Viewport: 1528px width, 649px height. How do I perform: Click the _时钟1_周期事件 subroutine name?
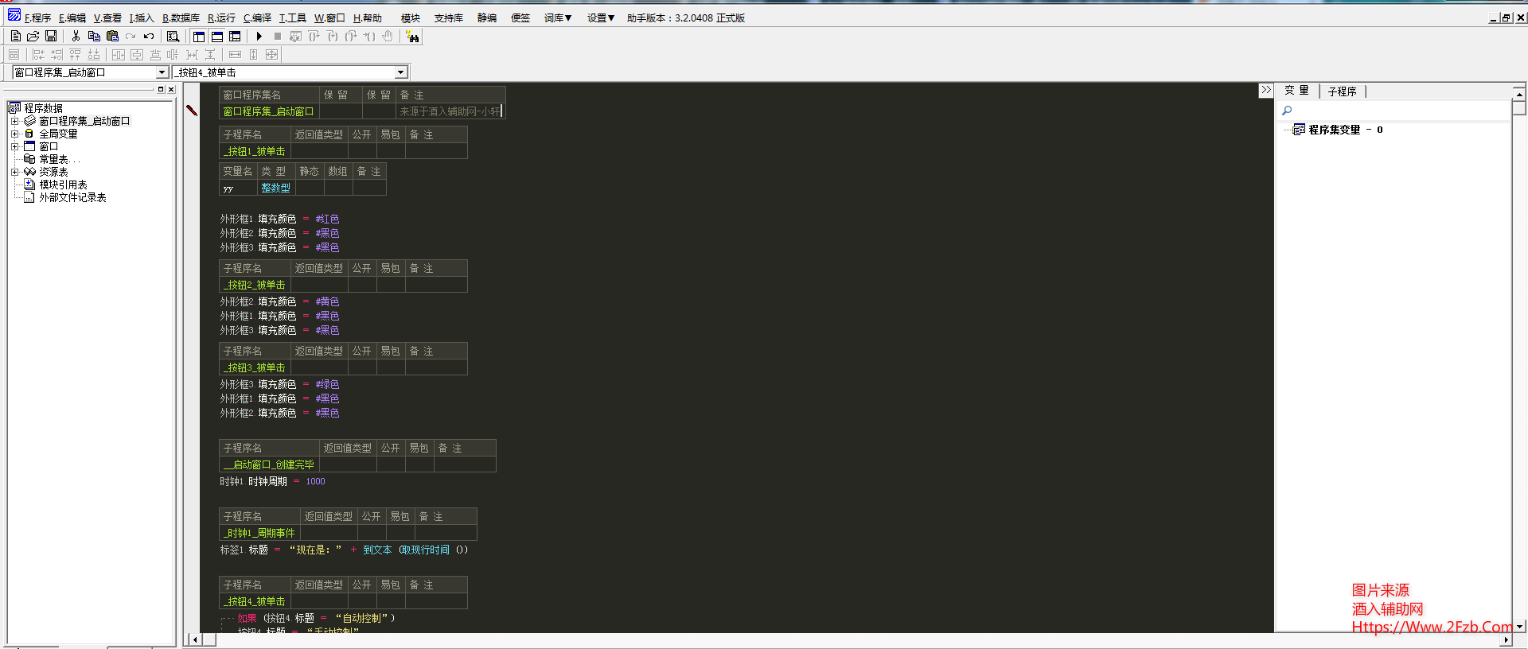[259, 533]
